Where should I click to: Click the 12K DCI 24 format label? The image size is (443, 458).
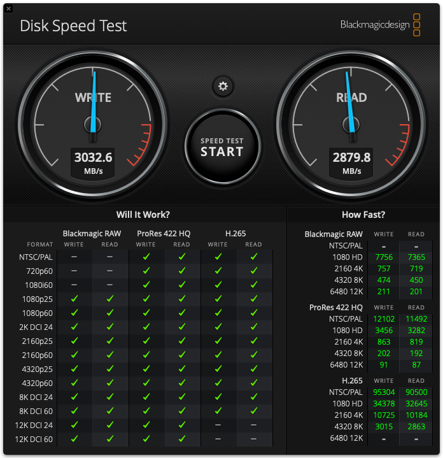click(x=34, y=426)
